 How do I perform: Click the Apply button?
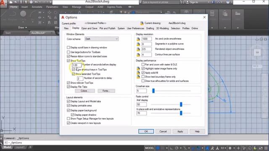pos(180,131)
